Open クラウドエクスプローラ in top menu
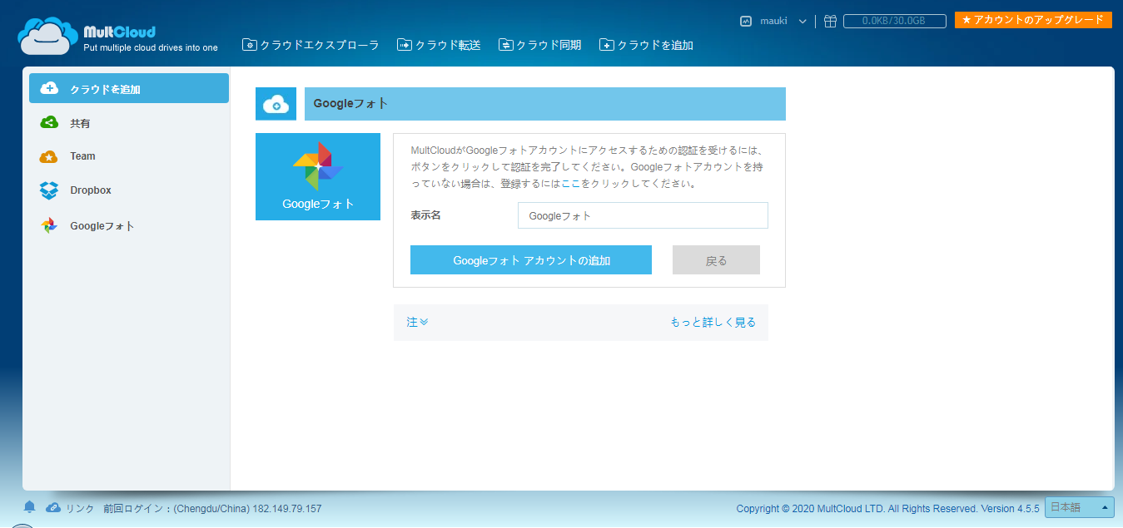Viewport: 1123px width, 528px height. [311, 45]
